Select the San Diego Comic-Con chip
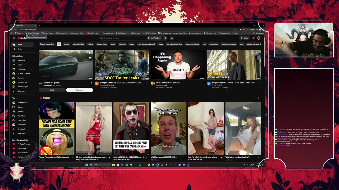The width and height of the screenshot is (339, 190). point(174,44)
